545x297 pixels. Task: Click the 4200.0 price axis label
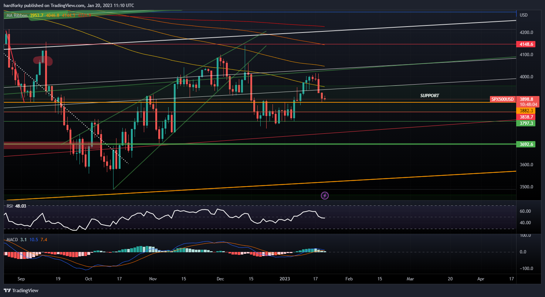pyautogui.click(x=527, y=33)
